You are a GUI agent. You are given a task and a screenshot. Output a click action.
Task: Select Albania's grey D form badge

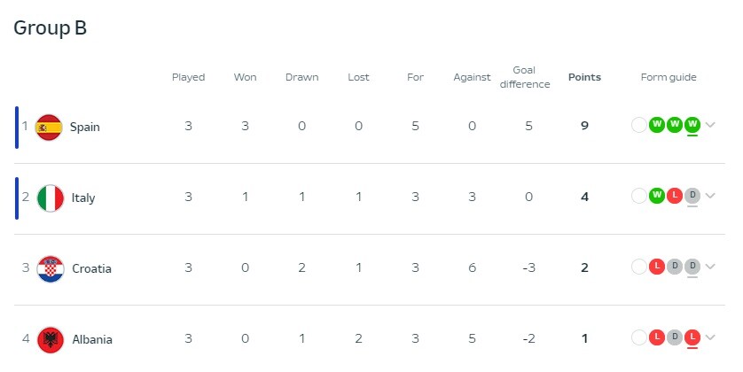tap(675, 337)
